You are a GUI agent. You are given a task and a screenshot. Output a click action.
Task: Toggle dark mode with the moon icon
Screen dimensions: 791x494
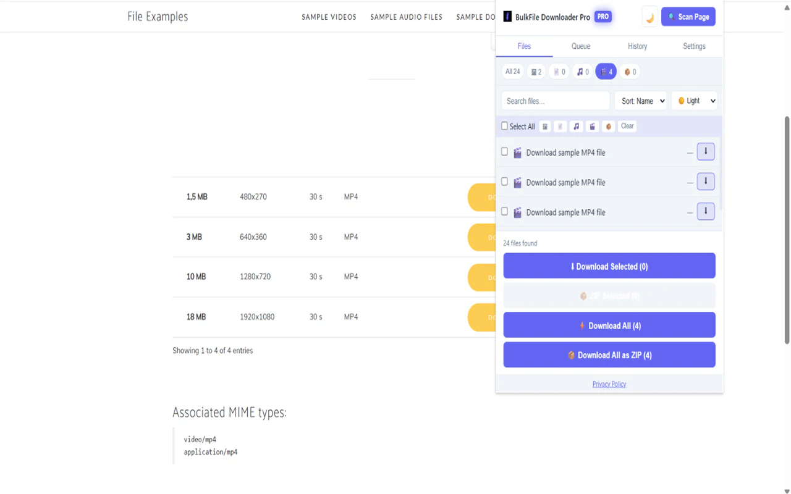[x=650, y=17]
